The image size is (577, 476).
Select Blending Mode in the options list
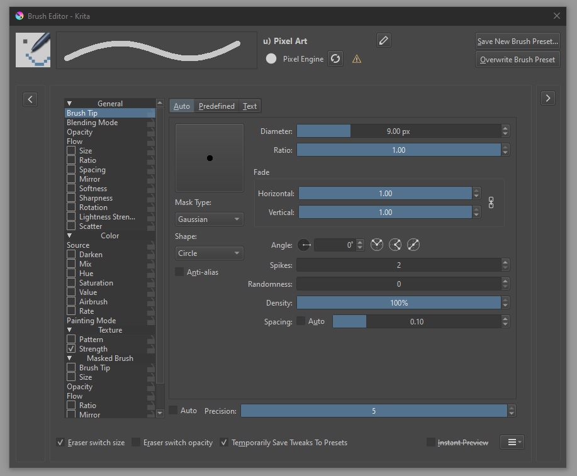pyautogui.click(x=92, y=123)
